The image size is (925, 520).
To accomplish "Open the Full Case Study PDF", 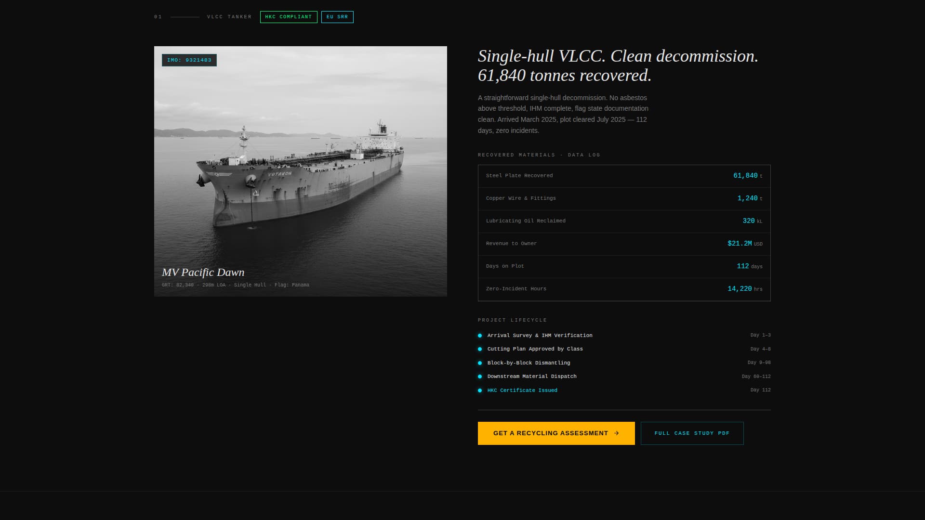I will (x=692, y=433).
